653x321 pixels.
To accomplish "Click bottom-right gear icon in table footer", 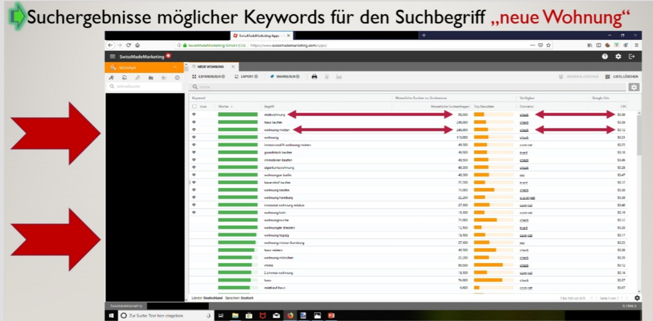I will click(x=637, y=298).
